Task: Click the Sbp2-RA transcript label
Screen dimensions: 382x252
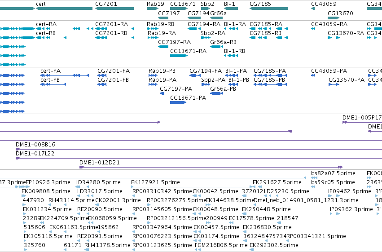Action: [x=213, y=33]
